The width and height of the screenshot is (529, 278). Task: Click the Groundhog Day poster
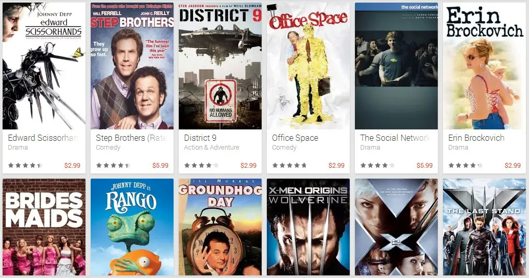[220, 227]
